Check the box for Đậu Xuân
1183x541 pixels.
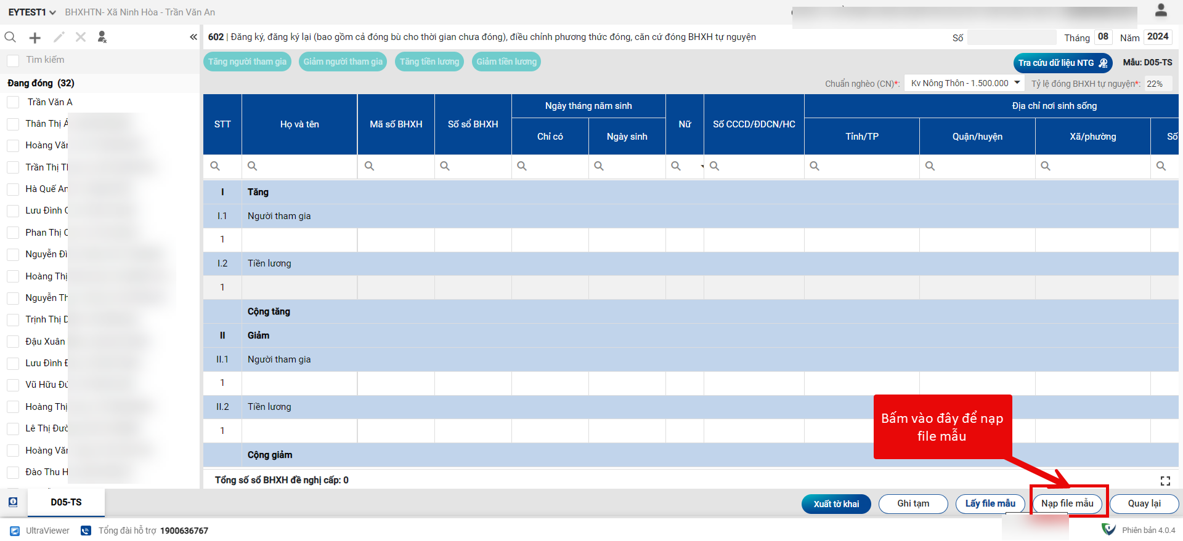tap(13, 342)
